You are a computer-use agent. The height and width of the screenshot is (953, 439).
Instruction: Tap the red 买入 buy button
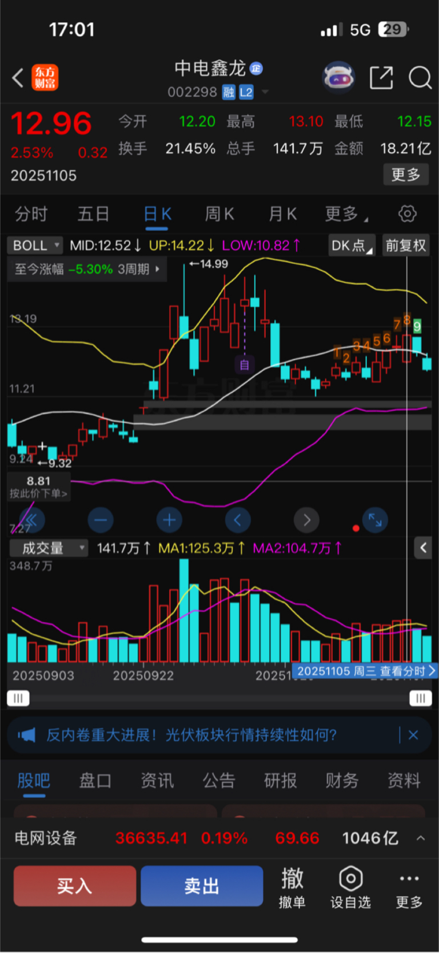point(75,886)
